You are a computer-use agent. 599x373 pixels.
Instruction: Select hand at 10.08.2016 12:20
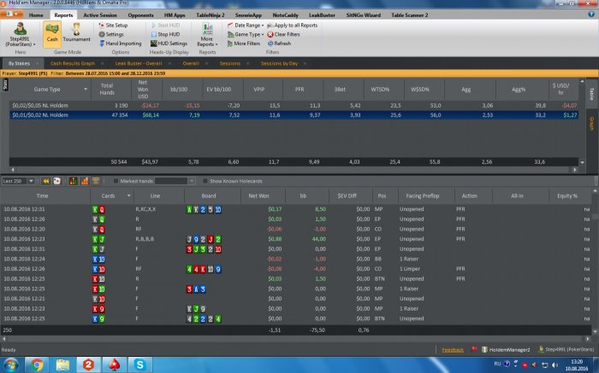point(296,229)
